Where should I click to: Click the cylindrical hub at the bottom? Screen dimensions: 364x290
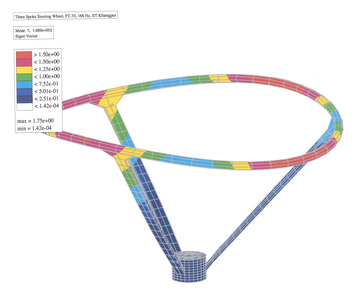189,266
